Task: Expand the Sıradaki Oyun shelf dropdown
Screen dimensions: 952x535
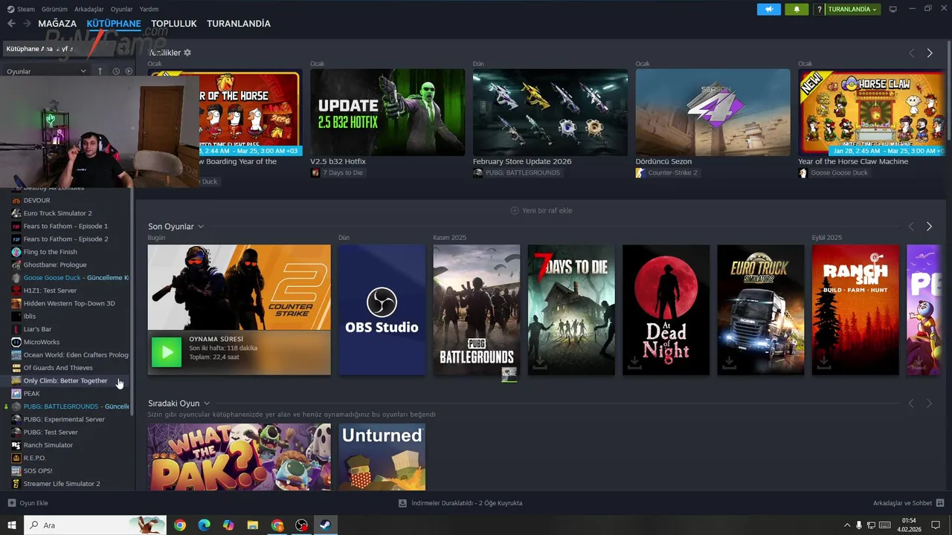Action: click(x=207, y=403)
